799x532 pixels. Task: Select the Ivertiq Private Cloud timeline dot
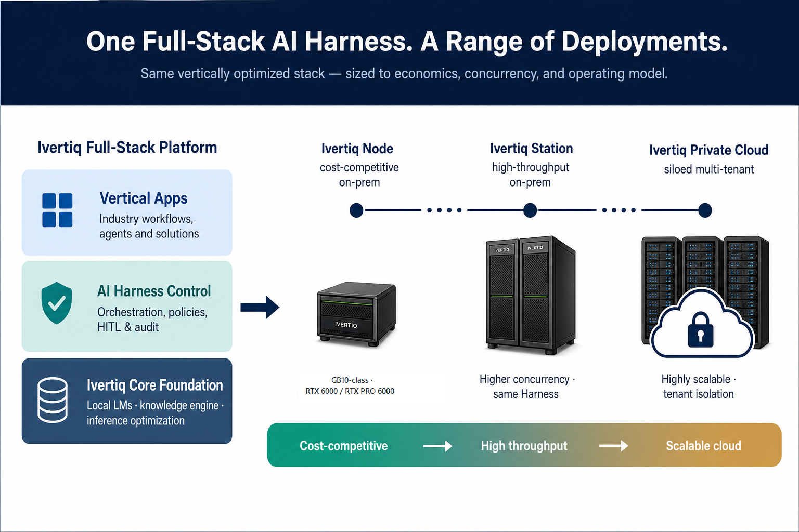pos(705,210)
